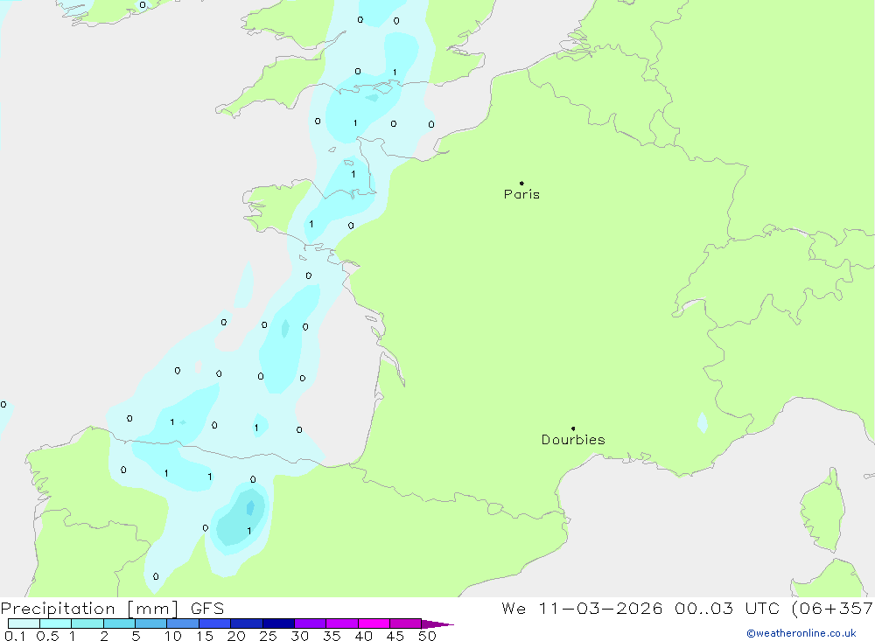Click the legend label '0.1'

click(x=15, y=636)
